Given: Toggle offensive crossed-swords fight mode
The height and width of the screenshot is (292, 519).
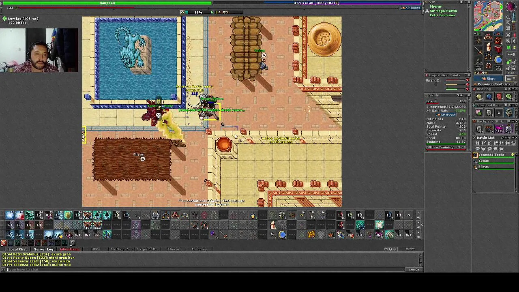Looking at the screenshot, I should point(508,35).
